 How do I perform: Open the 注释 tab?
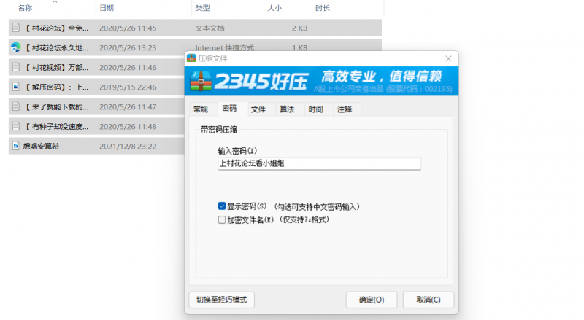tap(345, 109)
